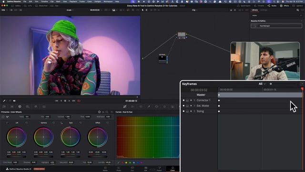
Task: Open the Workspace menu
Action: 108,1
